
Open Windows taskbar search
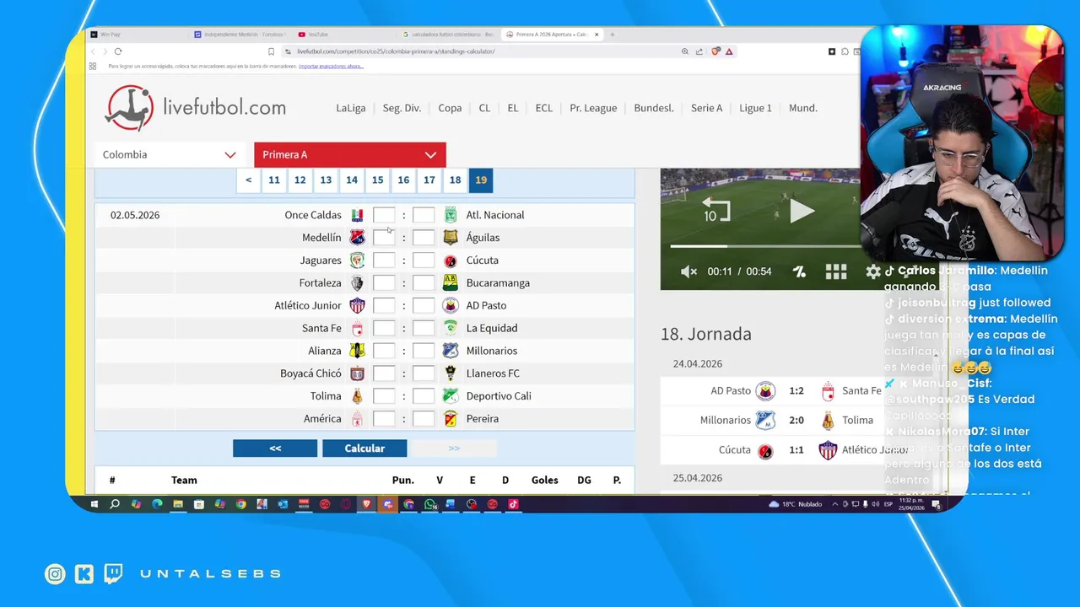click(115, 504)
